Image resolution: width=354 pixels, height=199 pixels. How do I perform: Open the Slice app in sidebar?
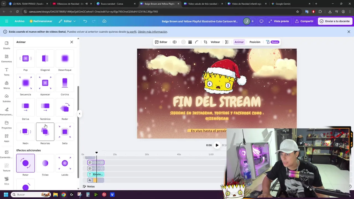tap(7, 181)
